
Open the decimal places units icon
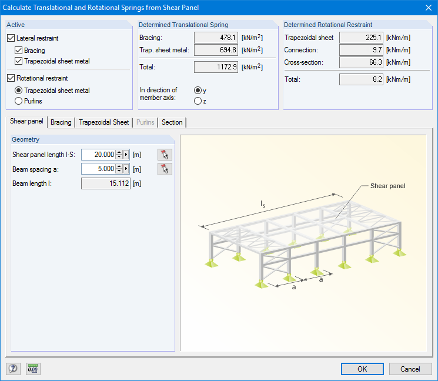click(33, 369)
